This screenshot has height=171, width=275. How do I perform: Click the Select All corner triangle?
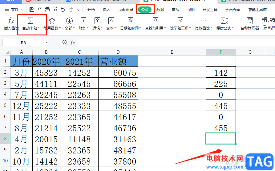tap(7, 52)
